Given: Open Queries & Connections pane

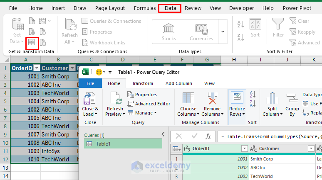Looking at the screenshot, I should (x=111, y=21).
